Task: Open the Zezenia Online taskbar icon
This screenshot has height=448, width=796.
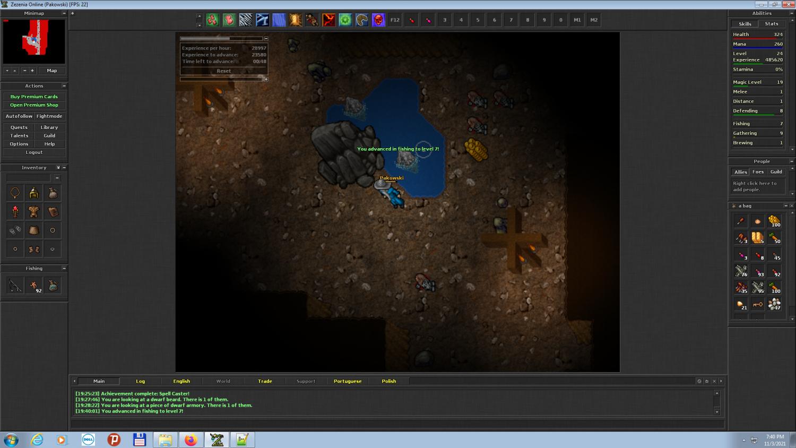Action: coord(217,440)
